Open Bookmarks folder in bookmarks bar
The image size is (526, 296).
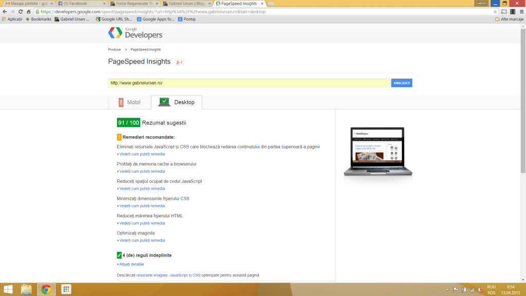click(38, 19)
